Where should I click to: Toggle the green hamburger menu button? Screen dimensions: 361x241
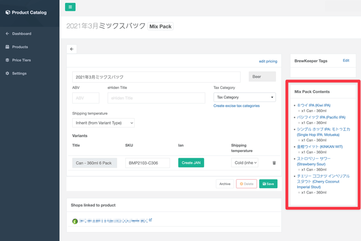coord(70,7)
